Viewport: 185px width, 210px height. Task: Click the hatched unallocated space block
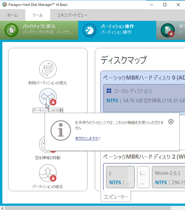click(x=143, y=177)
